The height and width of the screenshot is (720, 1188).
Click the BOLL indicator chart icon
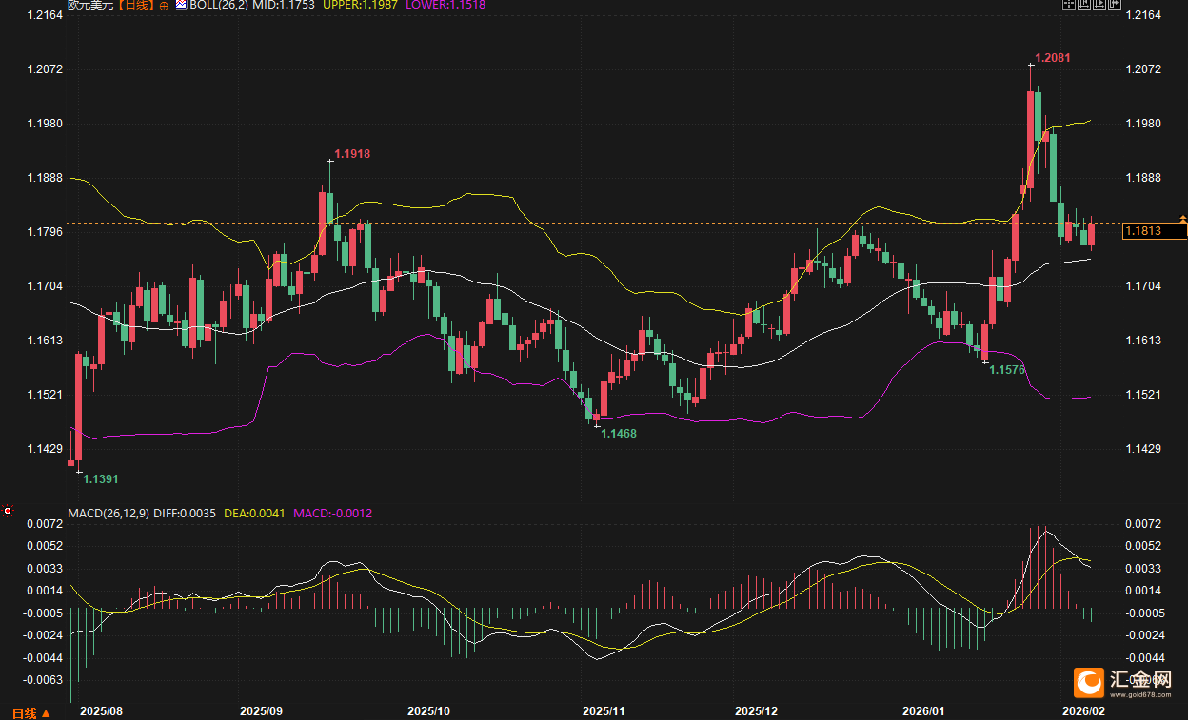181,6
